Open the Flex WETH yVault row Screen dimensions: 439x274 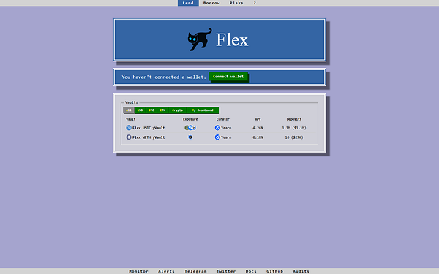(219, 137)
